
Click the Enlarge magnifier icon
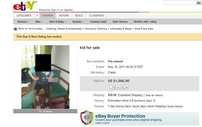click(x=40, y=111)
